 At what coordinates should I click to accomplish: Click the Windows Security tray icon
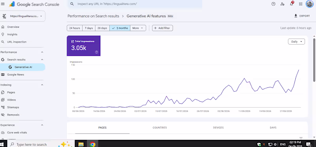259,144
